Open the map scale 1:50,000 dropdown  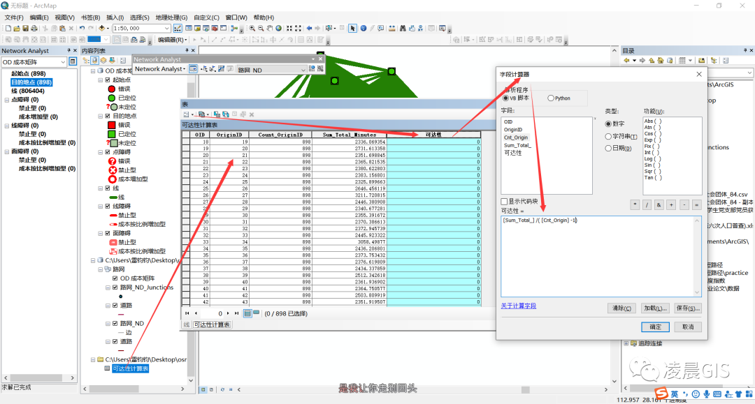tap(166, 29)
